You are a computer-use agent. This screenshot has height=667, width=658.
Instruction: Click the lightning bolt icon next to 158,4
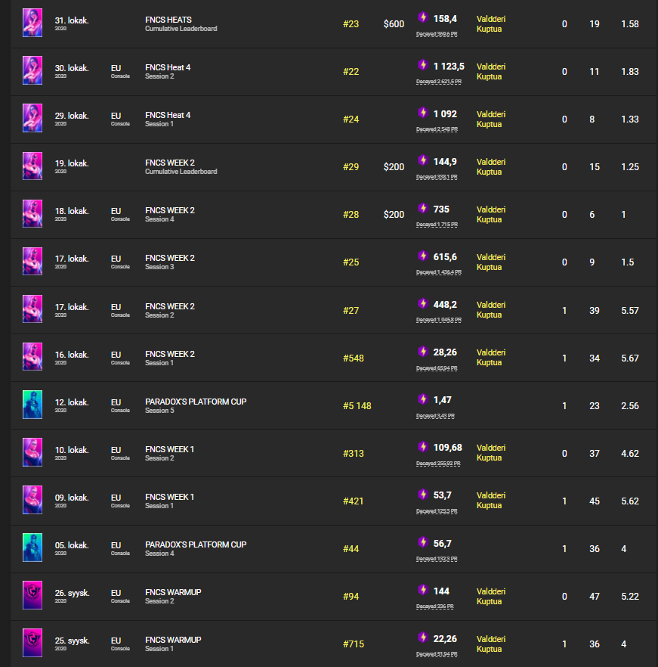[x=422, y=17]
